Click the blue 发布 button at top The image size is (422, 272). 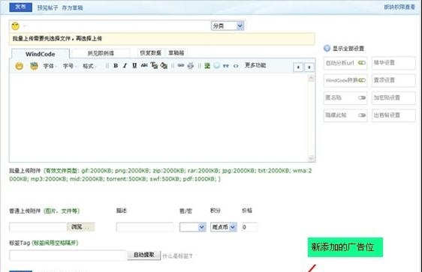(x=20, y=7)
